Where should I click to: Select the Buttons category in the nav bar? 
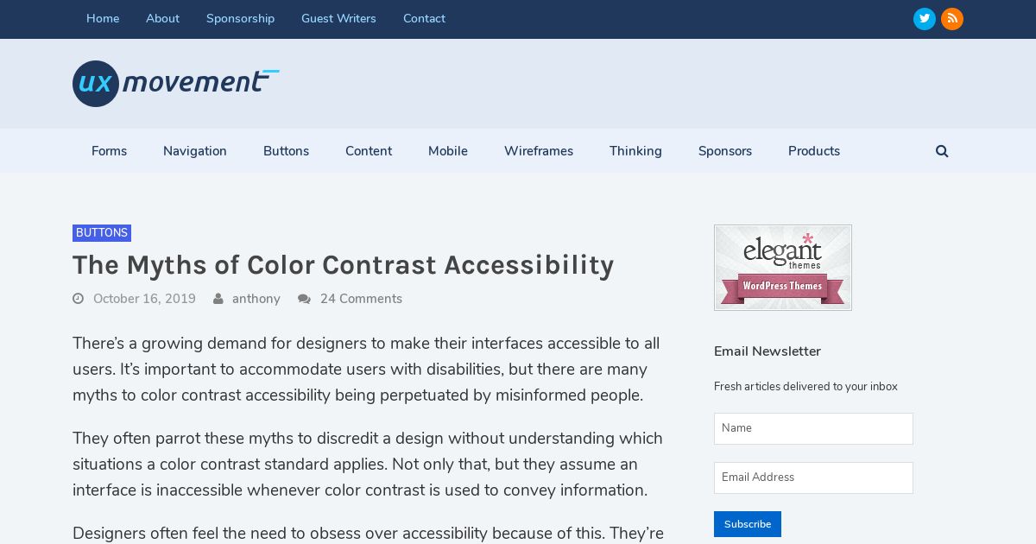[286, 151]
